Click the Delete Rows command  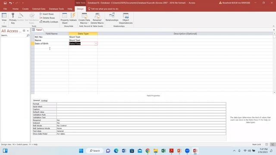coord(47,18)
